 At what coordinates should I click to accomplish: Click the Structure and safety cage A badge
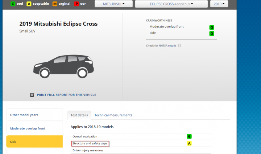point(189,144)
